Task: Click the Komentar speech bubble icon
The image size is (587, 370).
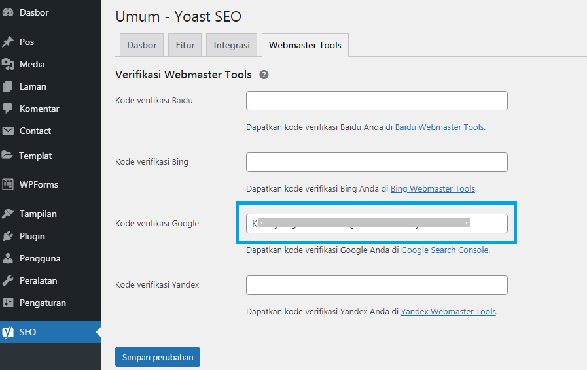Action: coord(7,109)
